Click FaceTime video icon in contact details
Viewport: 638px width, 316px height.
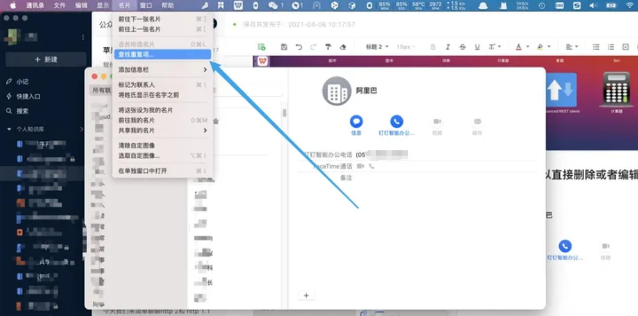tap(360, 166)
